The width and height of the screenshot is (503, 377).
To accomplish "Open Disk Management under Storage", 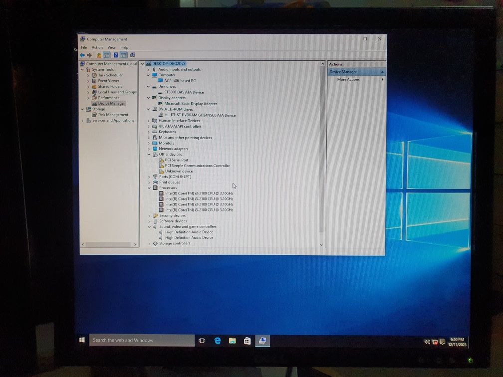I will (113, 115).
